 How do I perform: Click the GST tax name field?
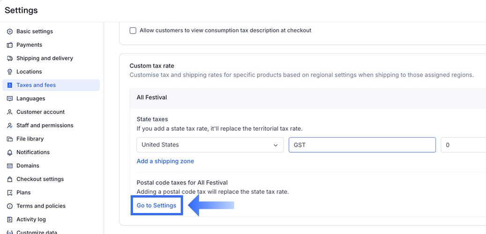point(362,145)
